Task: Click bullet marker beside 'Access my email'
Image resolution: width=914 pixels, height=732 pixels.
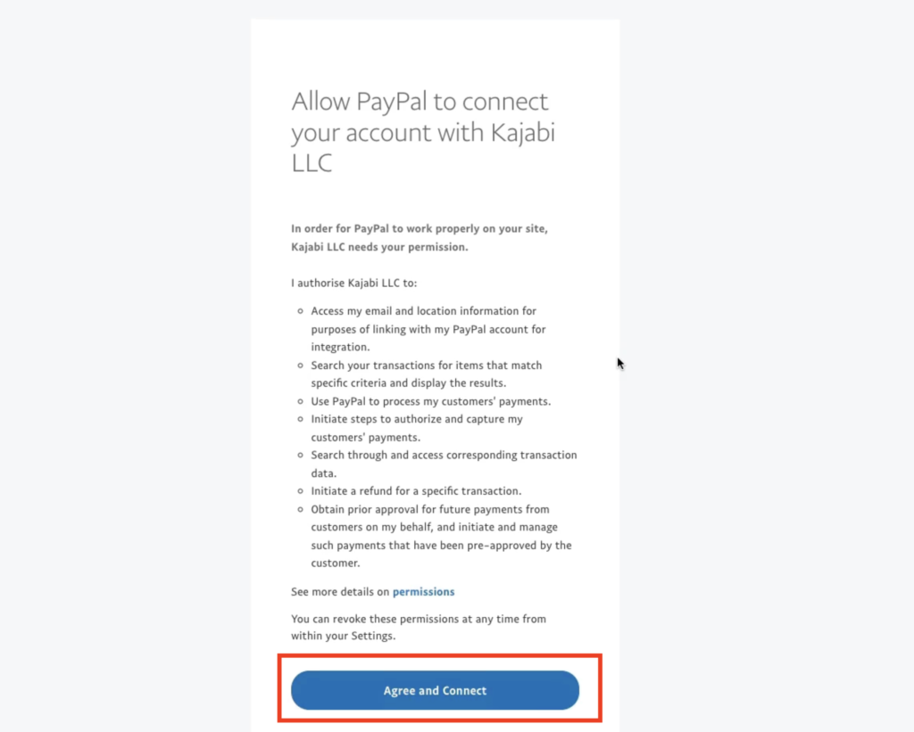Action: pos(300,311)
